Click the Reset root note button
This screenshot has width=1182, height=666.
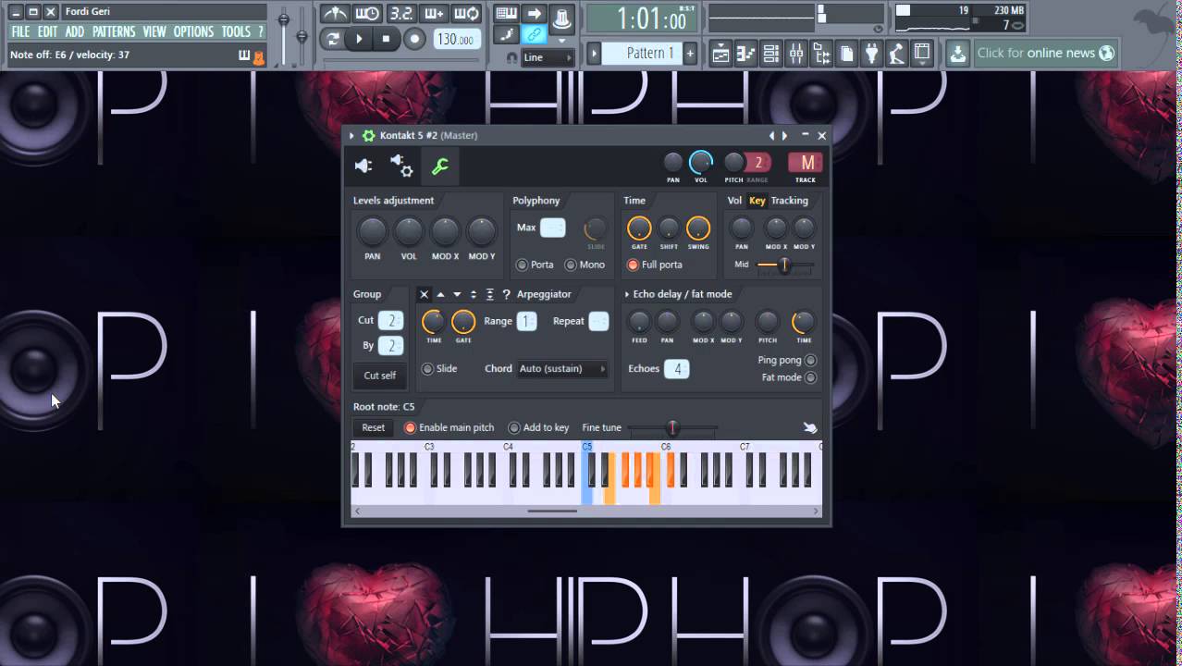point(374,428)
